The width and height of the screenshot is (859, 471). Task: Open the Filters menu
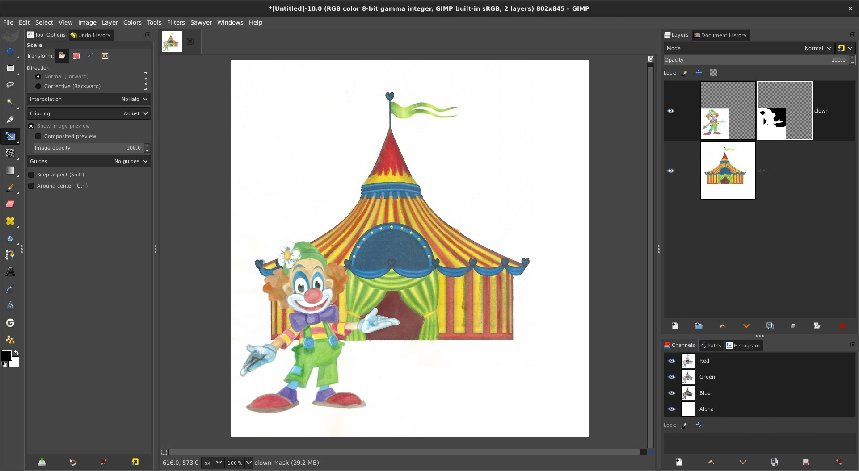176,22
